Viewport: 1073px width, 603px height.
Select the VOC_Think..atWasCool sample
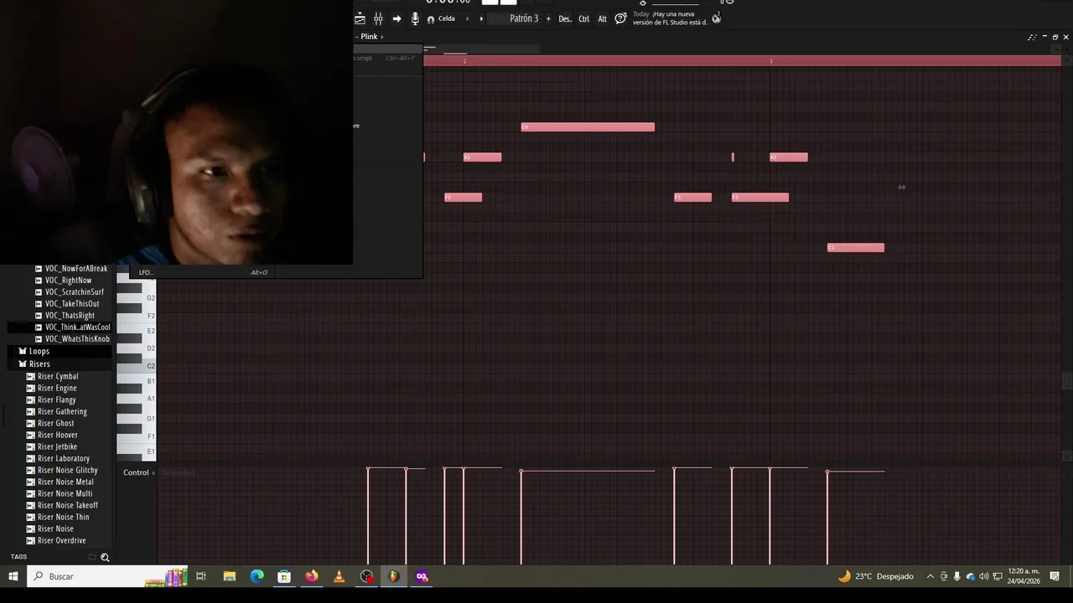pos(72,327)
